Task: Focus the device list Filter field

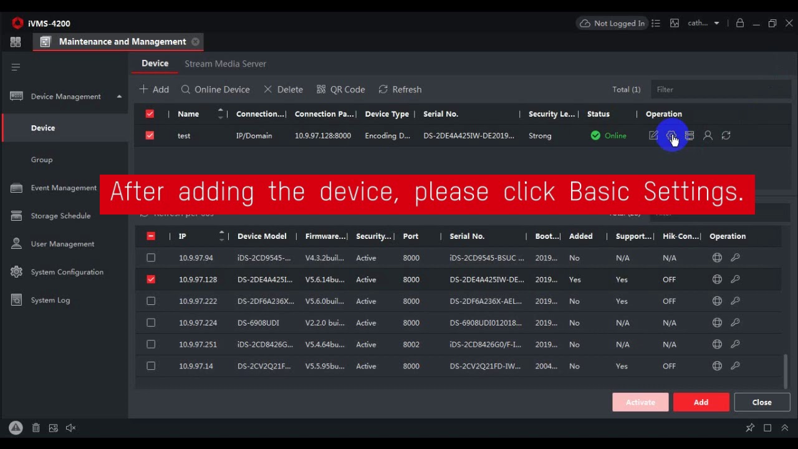Action: pyautogui.click(x=720, y=89)
